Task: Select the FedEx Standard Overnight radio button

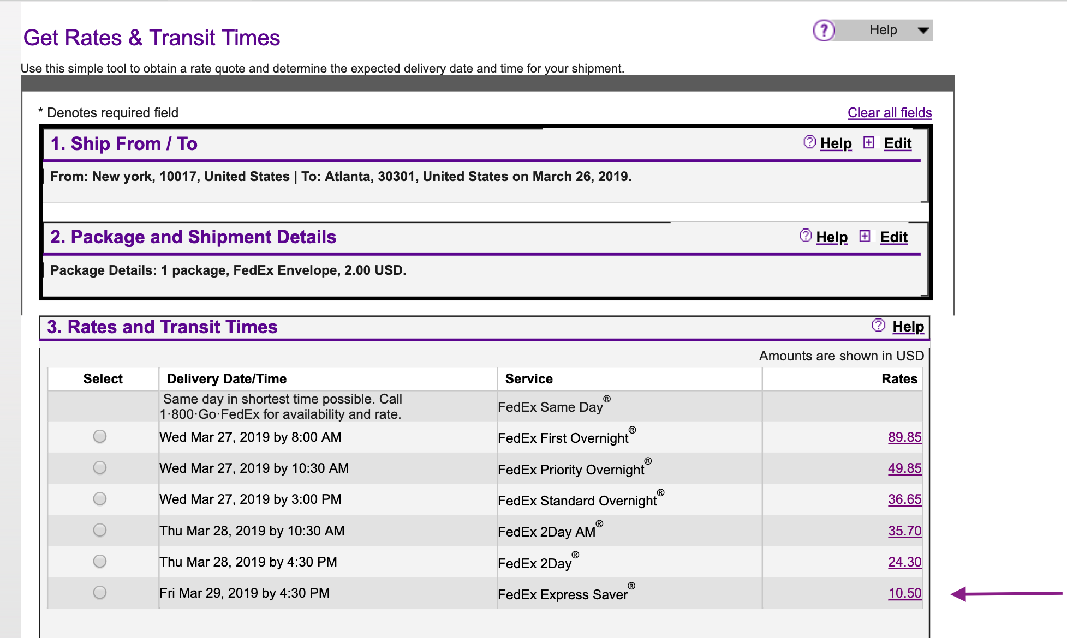Action: 100,498
